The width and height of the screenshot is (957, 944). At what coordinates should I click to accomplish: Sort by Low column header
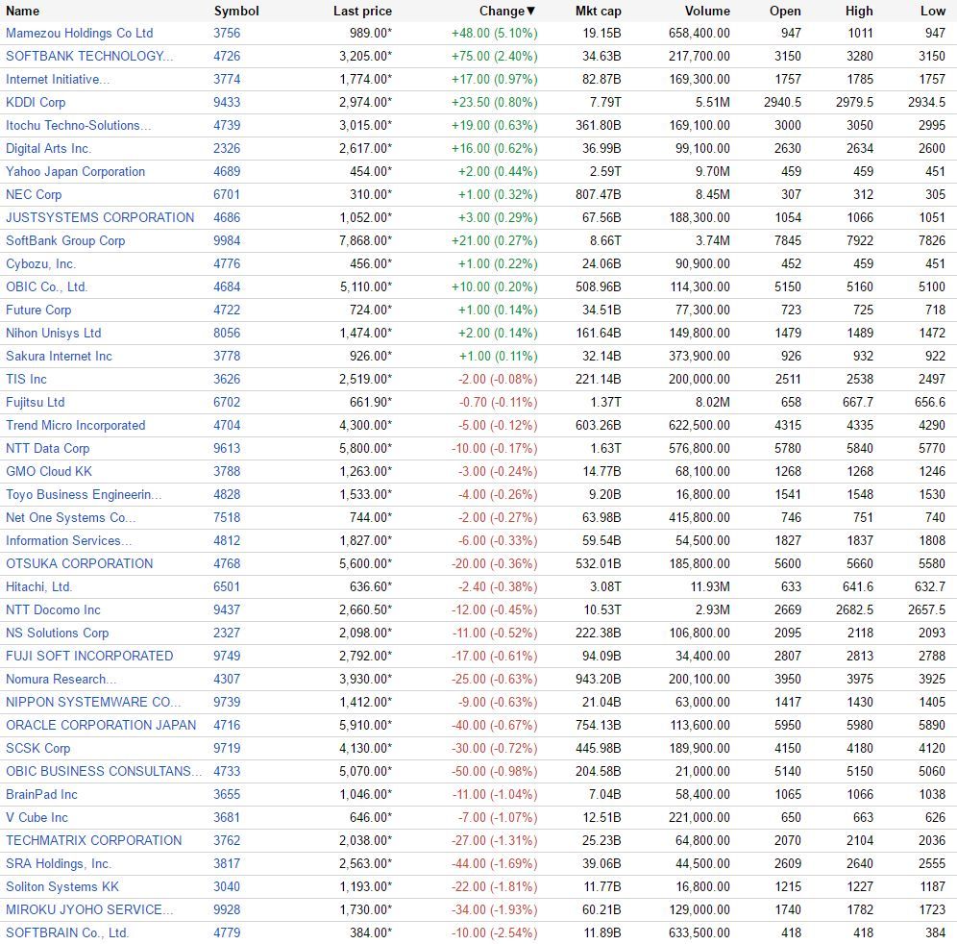click(933, 11)
